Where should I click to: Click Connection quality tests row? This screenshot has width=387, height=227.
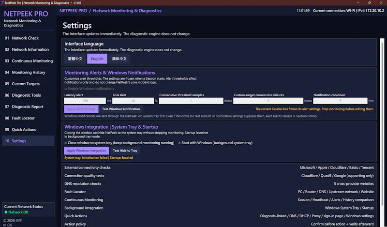(219, 176)
